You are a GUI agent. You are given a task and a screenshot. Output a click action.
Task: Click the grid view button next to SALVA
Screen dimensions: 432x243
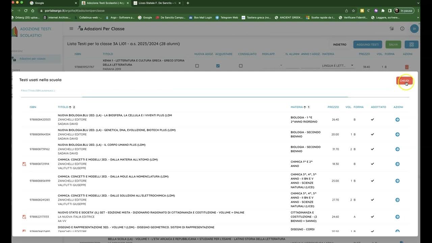[x=411, y=45]
